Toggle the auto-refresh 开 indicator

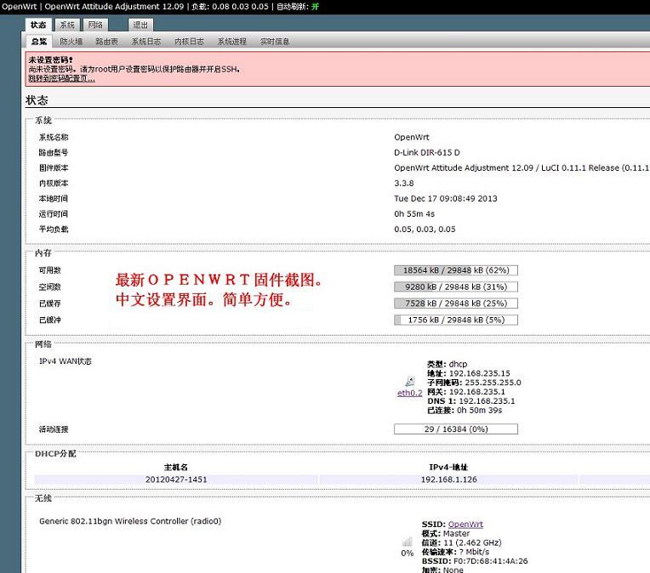point(315,6)
